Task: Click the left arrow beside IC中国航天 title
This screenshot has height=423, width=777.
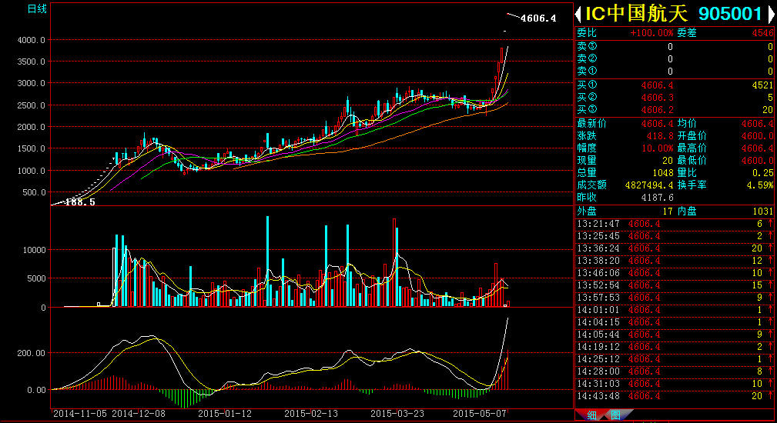Action: (578, 14)
